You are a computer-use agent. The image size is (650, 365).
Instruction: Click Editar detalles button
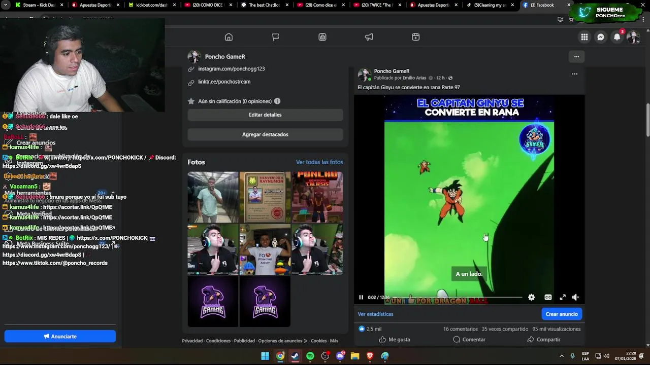(265, 115)
